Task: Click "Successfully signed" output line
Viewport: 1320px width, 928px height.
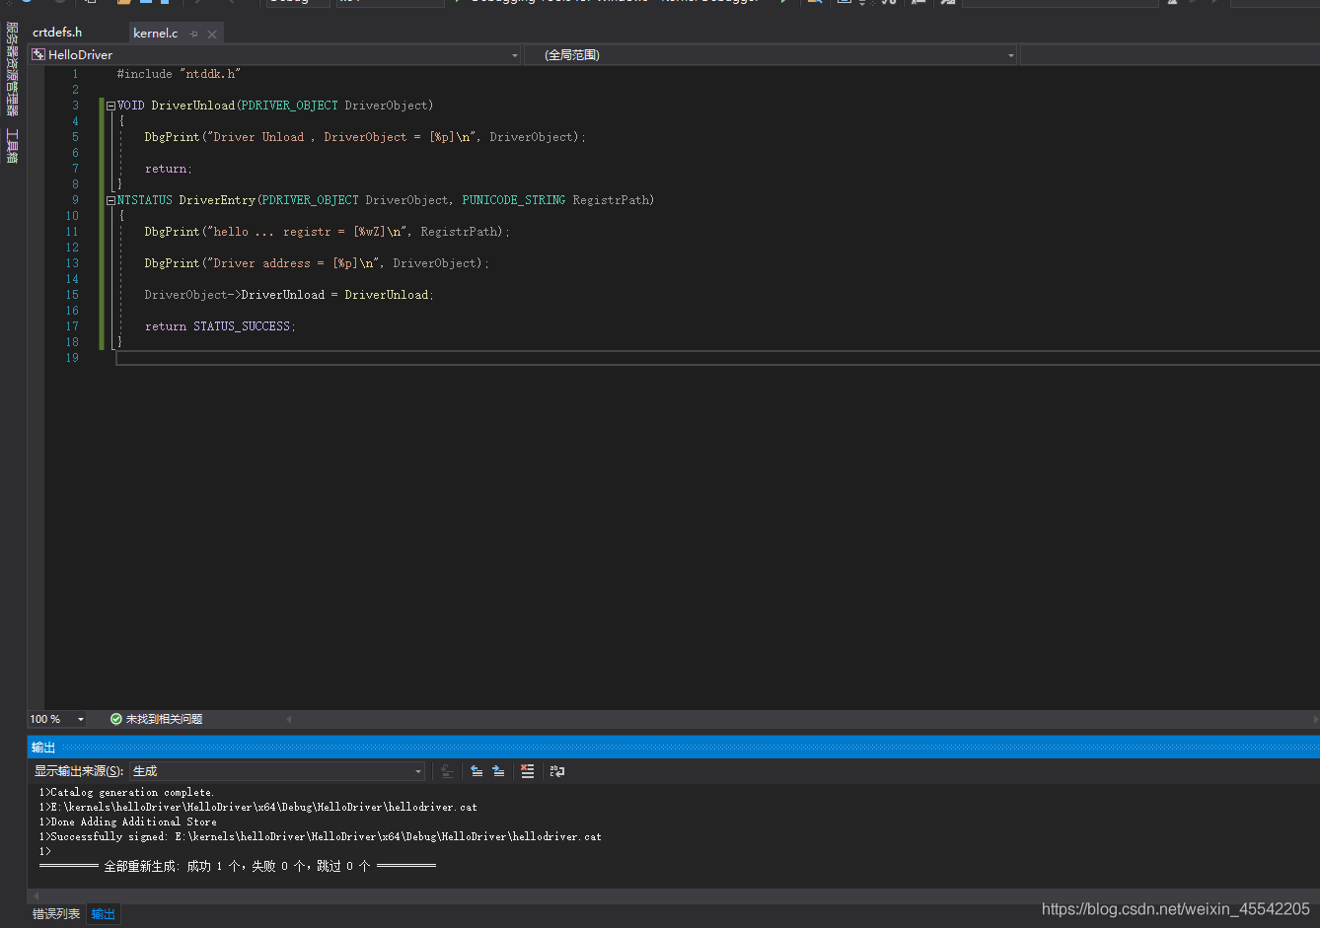Action: [320, 836]
